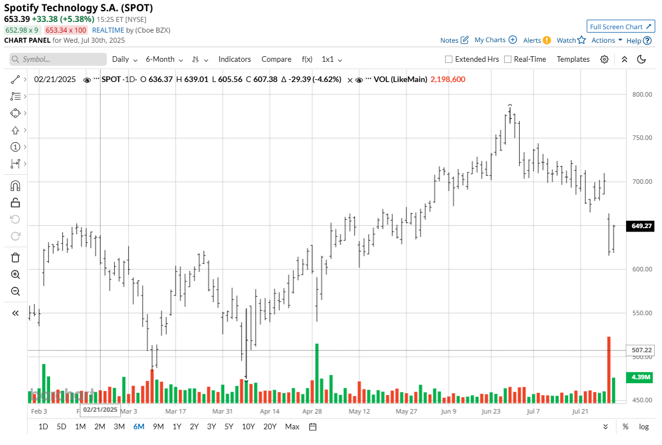662x445 pixels.
Task: Expand bottom bar double chevron
Action: pyautogui.click(x=605, y=427)
